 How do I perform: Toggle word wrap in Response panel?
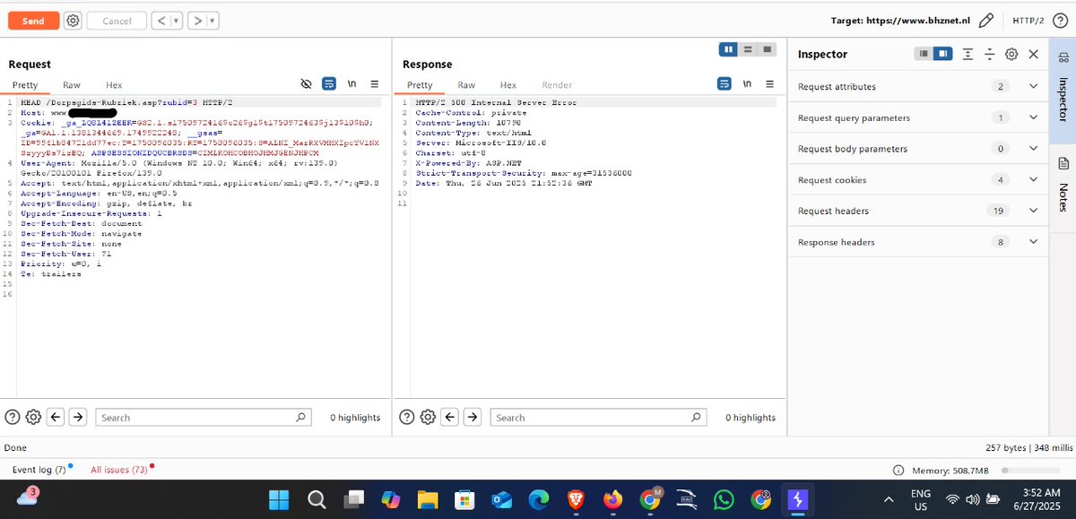[x=725, y=84]
